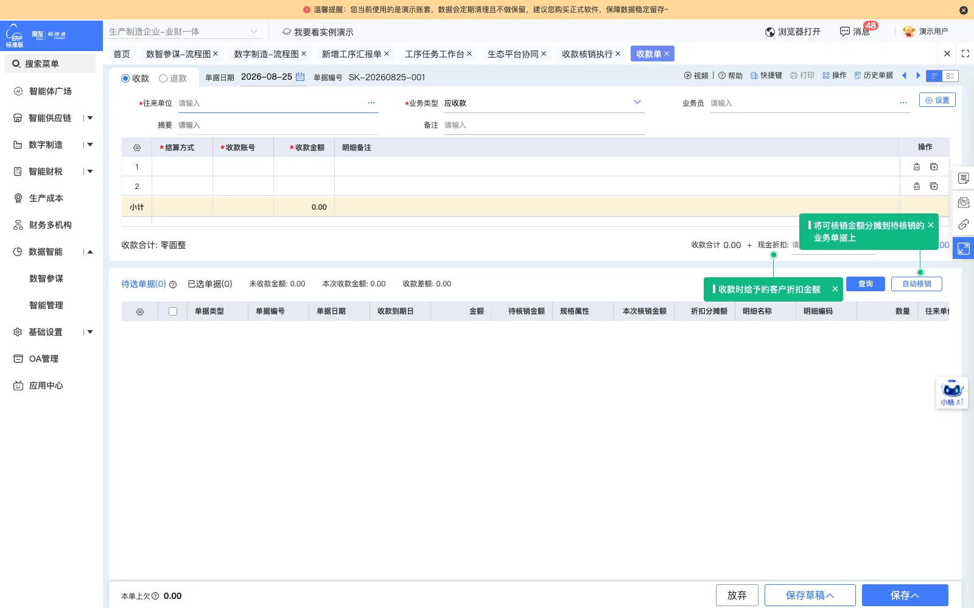Go to previous document with left arrow
Viewport: 974px width, 608px height.
(x=904, y=75)
